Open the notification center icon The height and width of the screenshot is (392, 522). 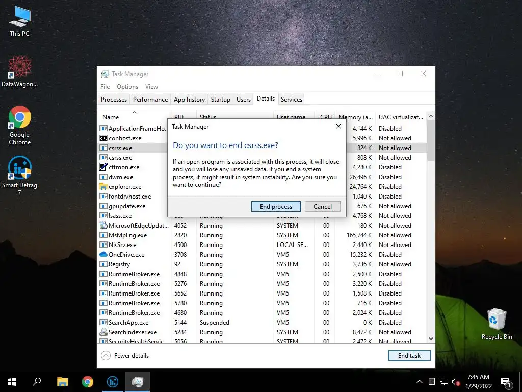click(x=506, y=382)
